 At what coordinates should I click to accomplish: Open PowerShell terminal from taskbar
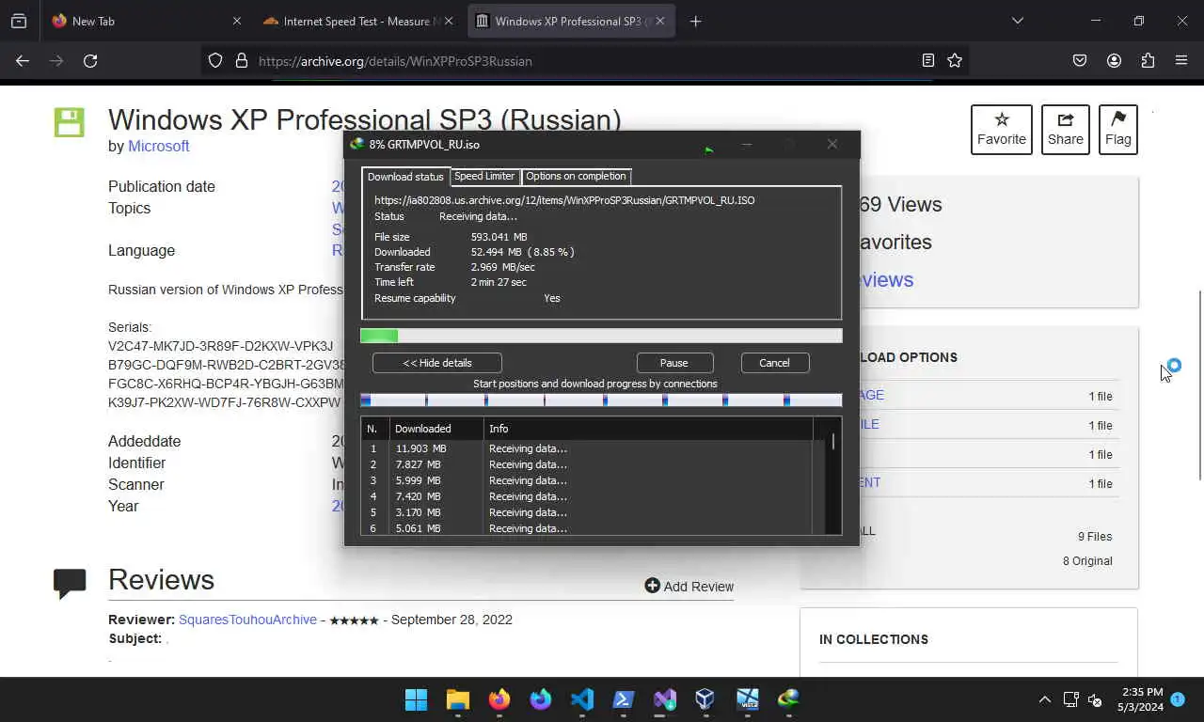click(x=623, y=699)
